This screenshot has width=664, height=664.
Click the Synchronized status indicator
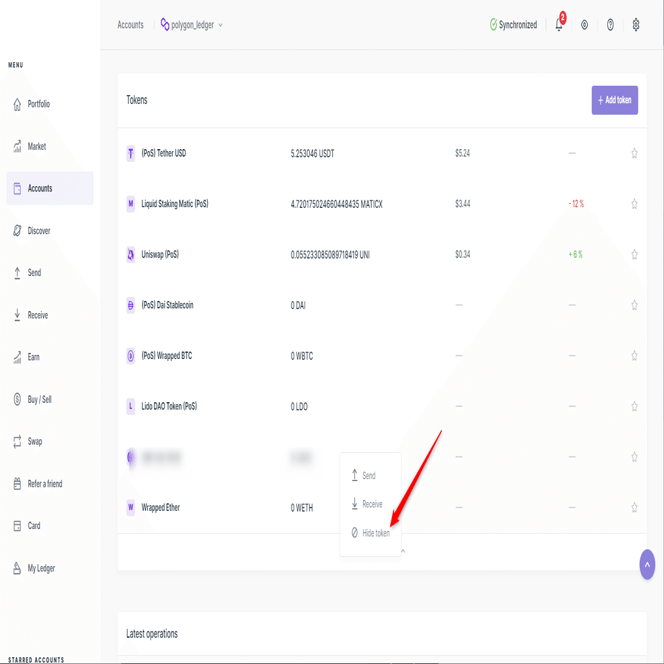pyautogui.click(x=514, y=25)
